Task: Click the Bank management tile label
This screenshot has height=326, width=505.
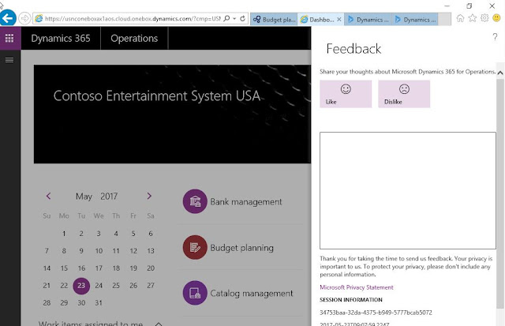Action: (x=246, y=202)
